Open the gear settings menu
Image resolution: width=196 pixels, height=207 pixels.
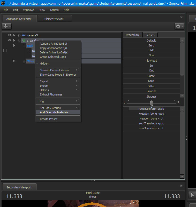coord(179,27)
